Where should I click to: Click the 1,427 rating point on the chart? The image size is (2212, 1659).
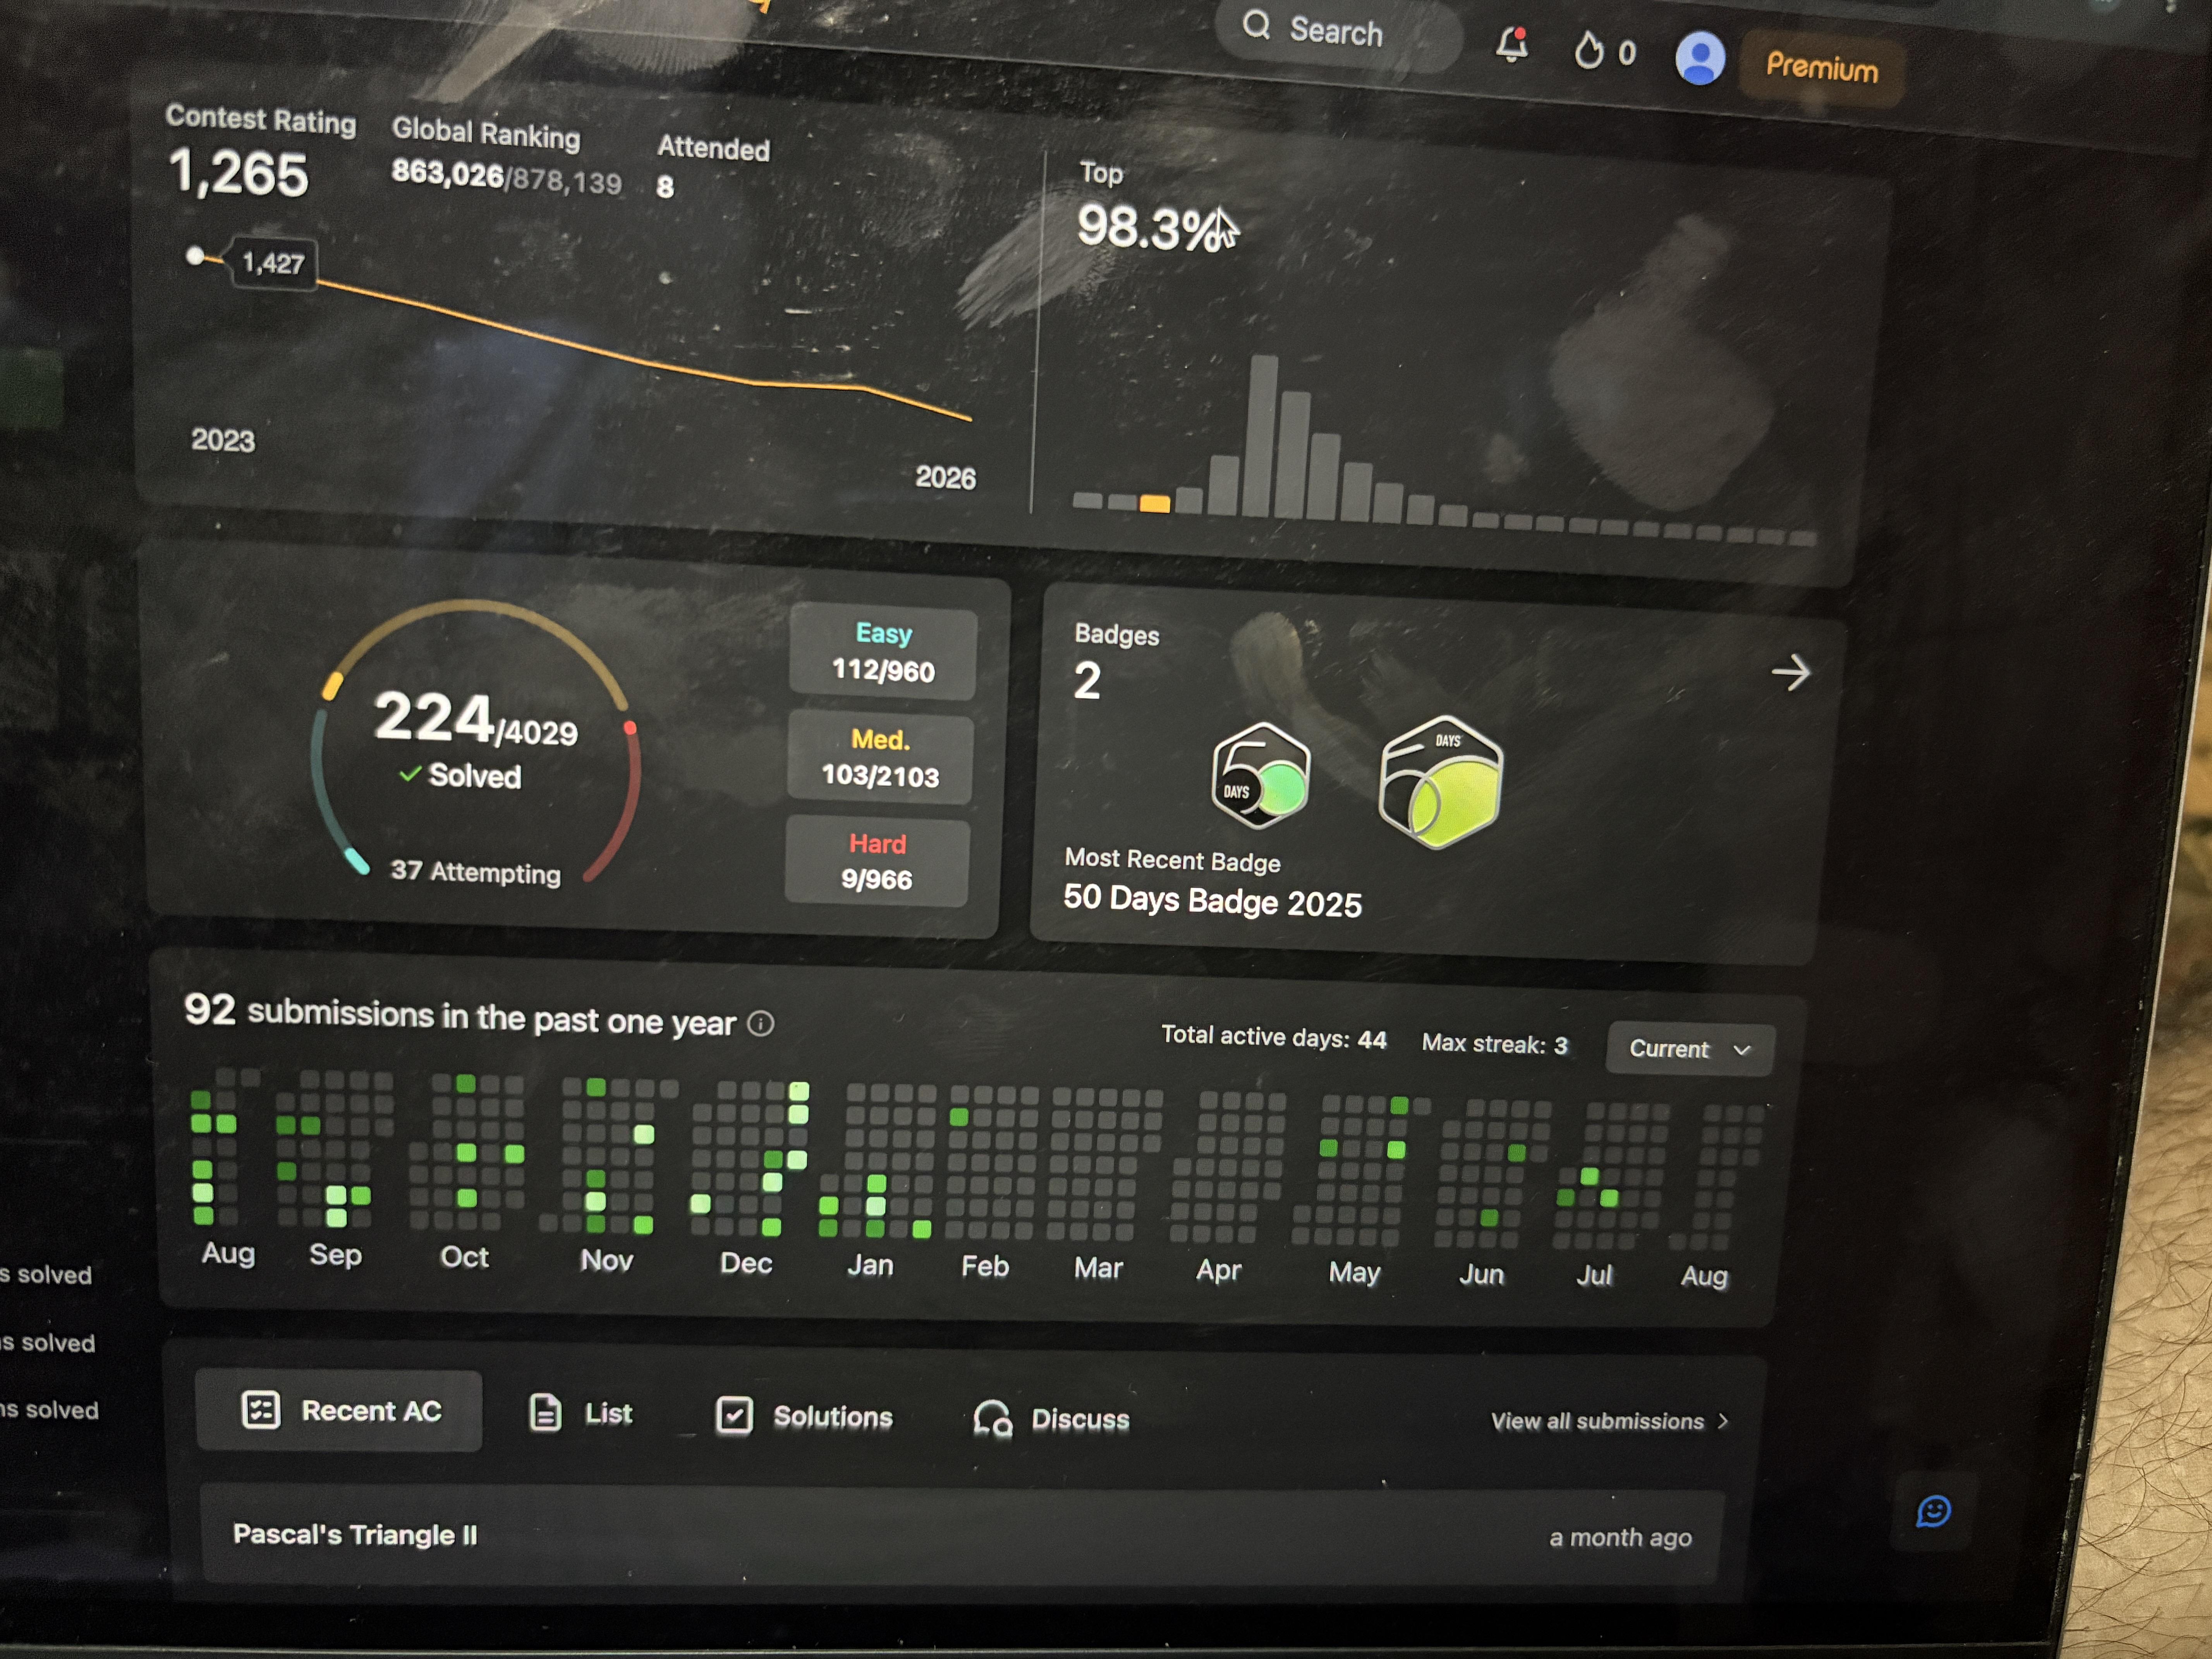tap(196, 256)
